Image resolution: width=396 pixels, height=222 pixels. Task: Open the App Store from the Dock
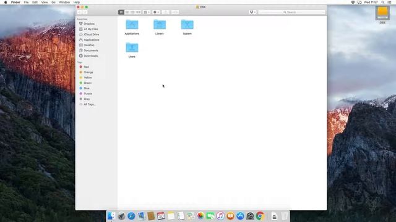[240, 216]
